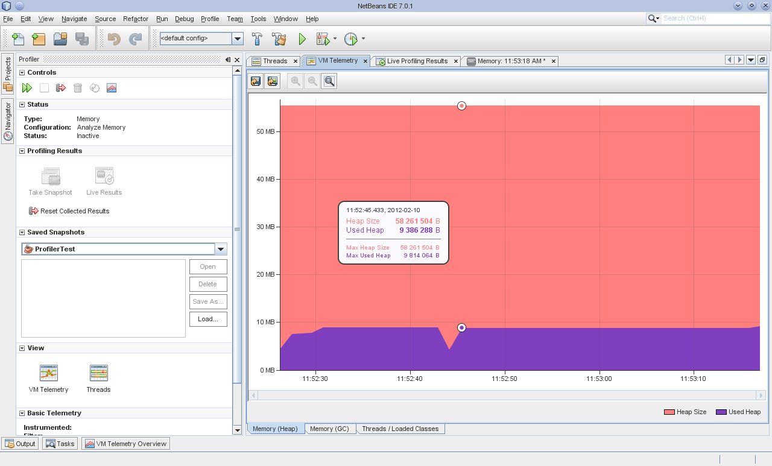The height and width of the screenshot is (466, 772).
Task: Collapse the Controls section
Action: coord(22,72)
